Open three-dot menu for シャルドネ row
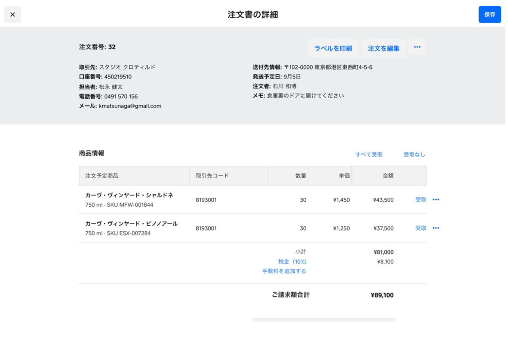The image size is (508, 339). (436, 200)
